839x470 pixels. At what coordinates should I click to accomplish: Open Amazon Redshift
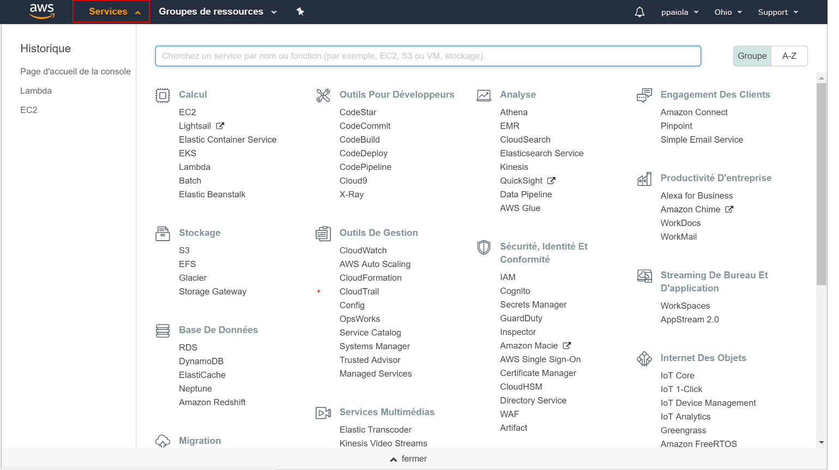[x=212, y=402]
